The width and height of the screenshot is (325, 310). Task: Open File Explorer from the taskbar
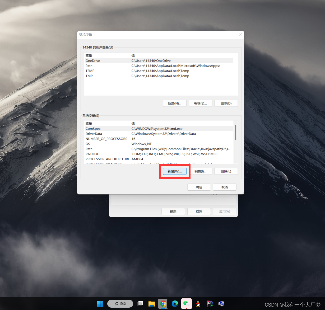click(x=151, y=304)
